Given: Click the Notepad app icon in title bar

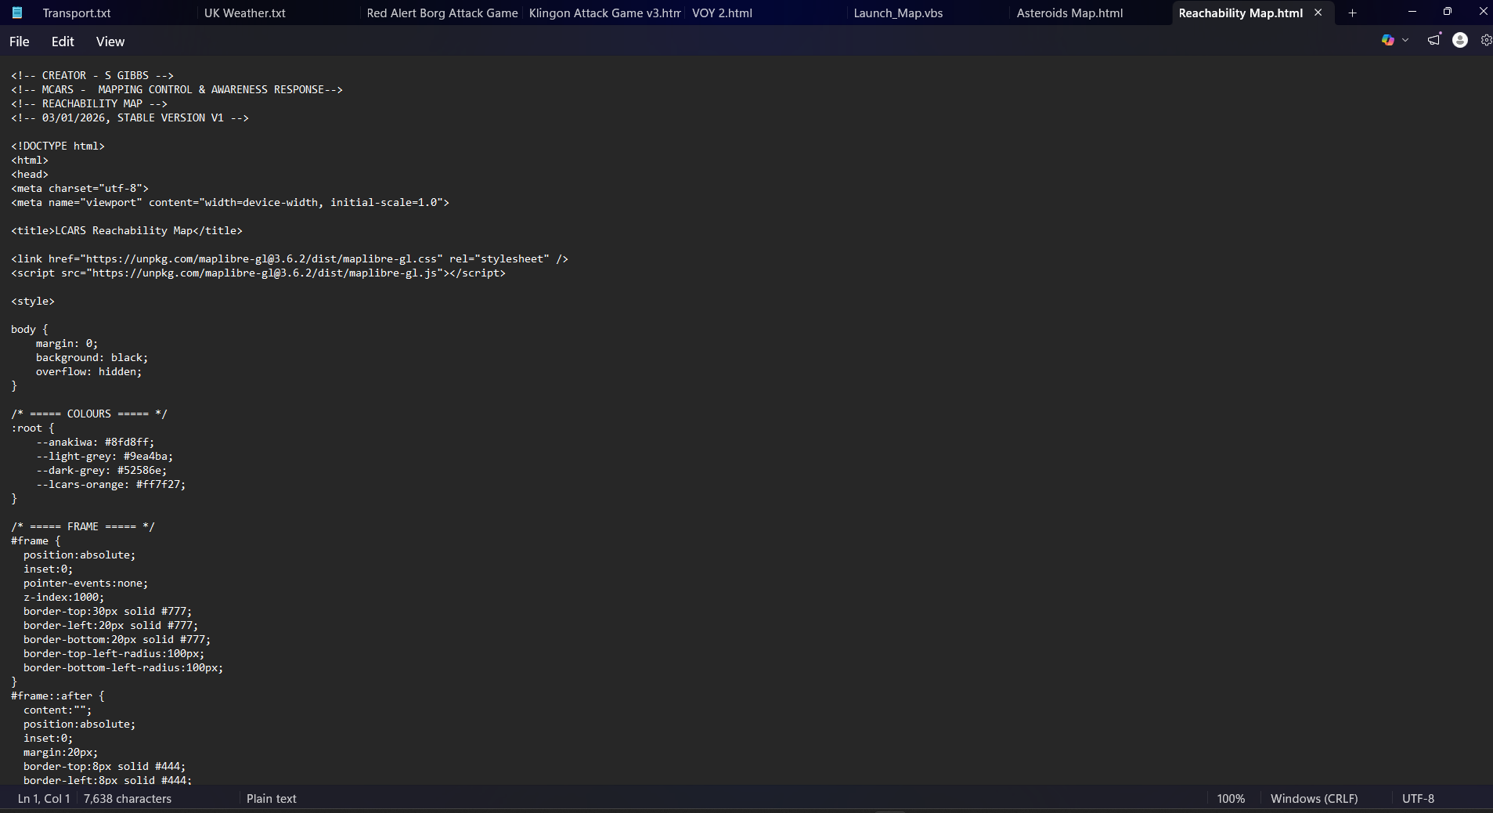Looking at the screenshot, I should 17,13.
